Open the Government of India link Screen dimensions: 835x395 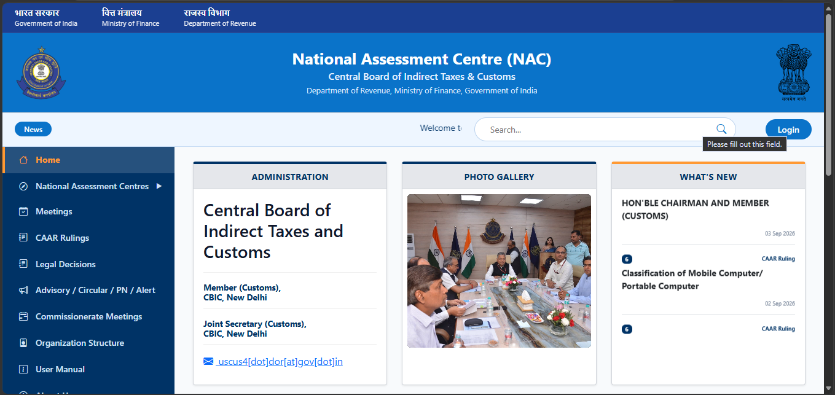point(46,18)
